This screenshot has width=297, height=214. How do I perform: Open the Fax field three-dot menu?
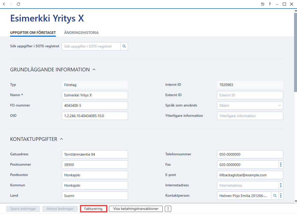(x=281, y=165)
